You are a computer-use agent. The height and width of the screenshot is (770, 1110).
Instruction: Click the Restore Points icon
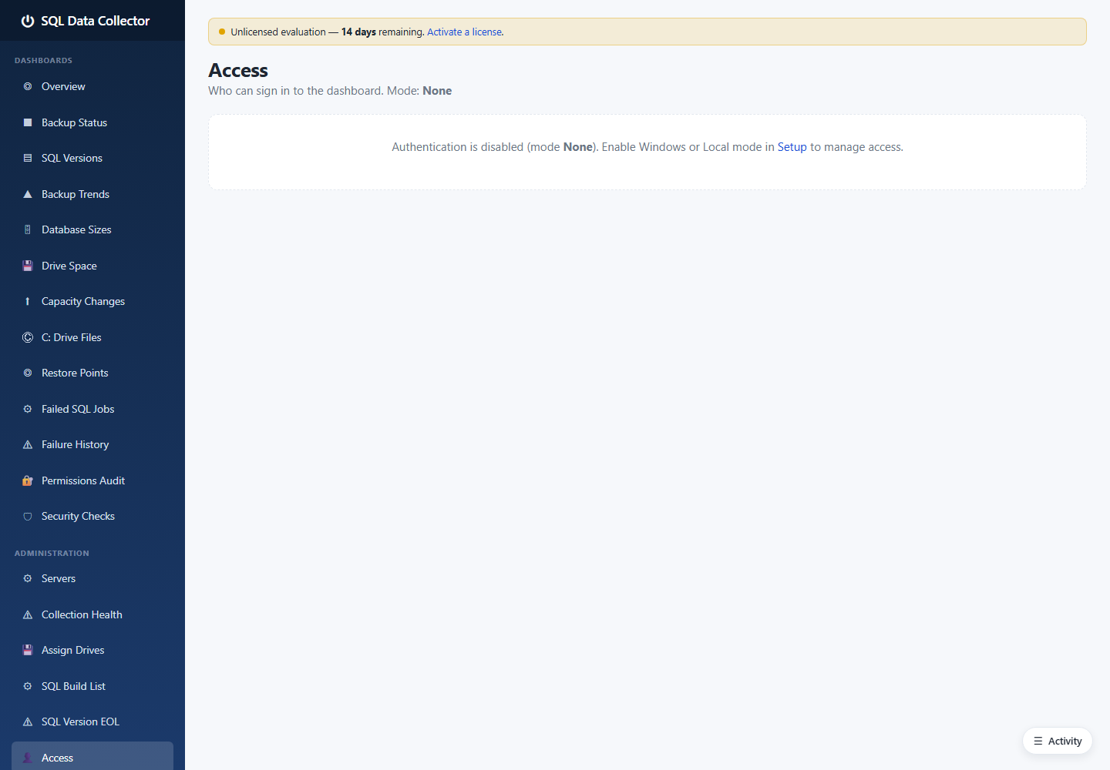tap(28, 373)
